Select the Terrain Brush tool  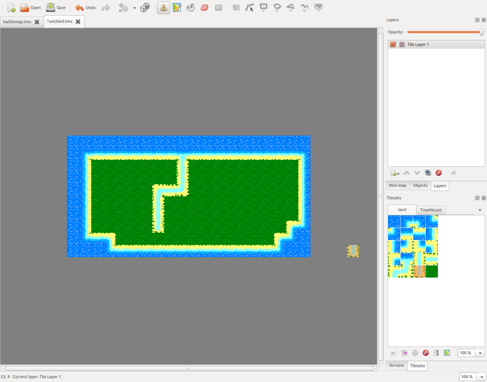(x=177, y=8)
